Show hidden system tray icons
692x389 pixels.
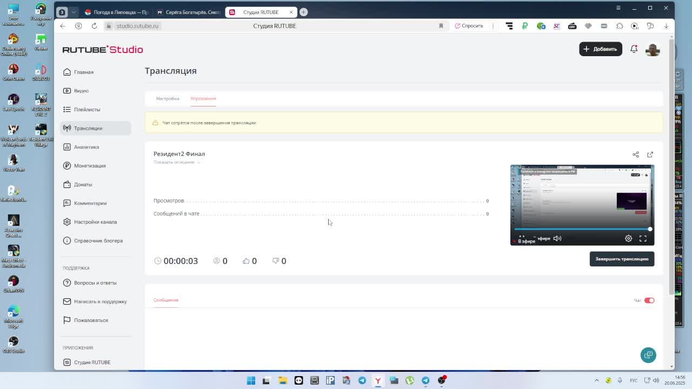click(x=597, y=380)
